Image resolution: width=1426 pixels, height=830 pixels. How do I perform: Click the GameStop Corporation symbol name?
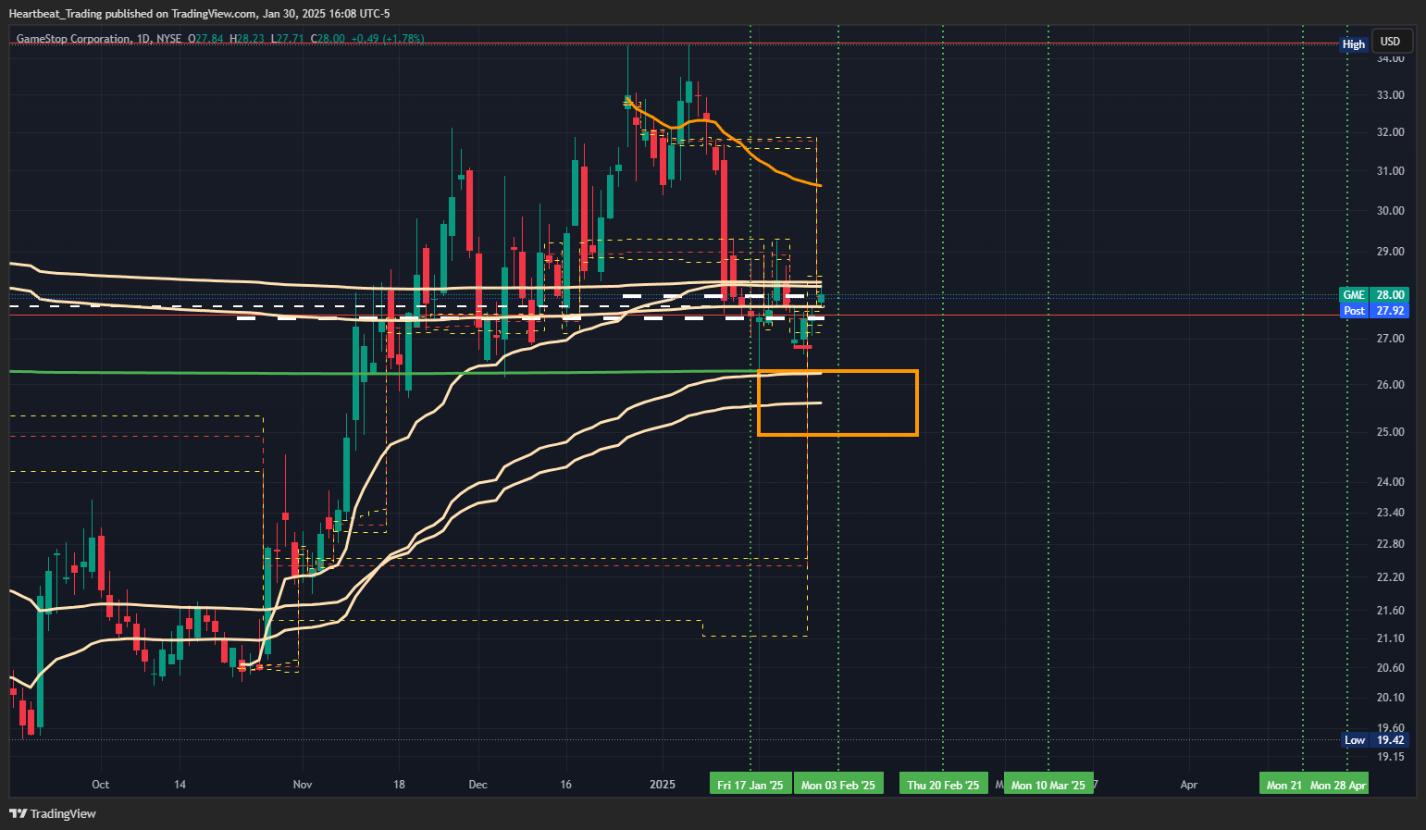(x=73, y=39)
